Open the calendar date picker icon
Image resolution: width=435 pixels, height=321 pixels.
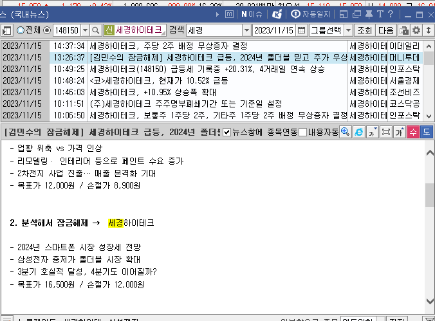click(301, 30)
